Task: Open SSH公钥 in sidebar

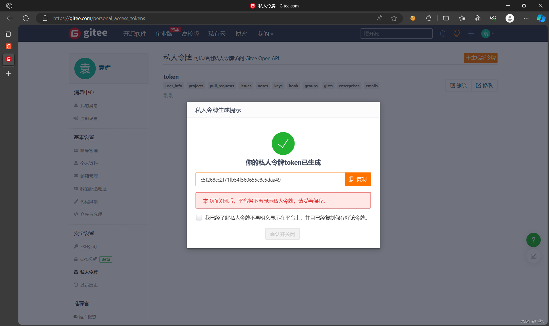Action: 88,247
